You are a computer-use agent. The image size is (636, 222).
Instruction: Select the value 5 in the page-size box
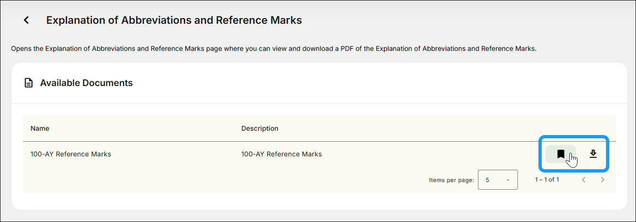point(487,180)
